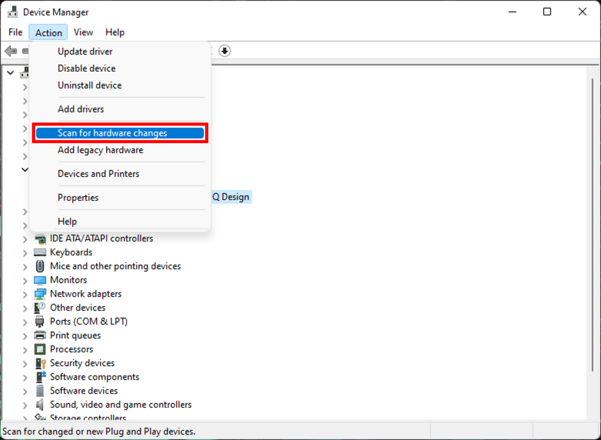Click the Monitors category icon
The height and width of the screenshot is (440, 601).
[x=40, y=280]
